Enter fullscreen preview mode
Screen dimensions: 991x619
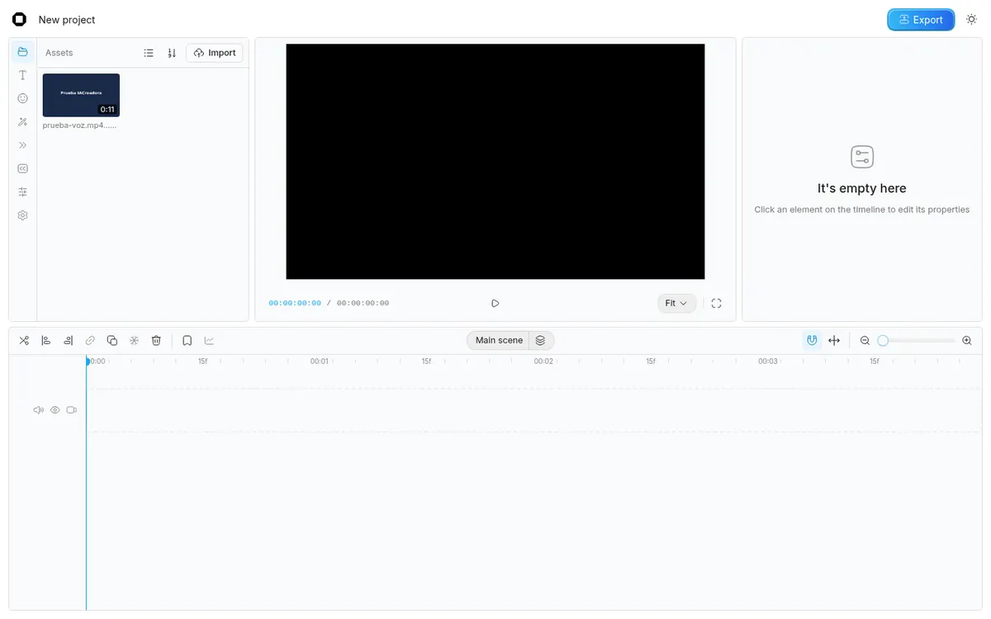(716, 303)
